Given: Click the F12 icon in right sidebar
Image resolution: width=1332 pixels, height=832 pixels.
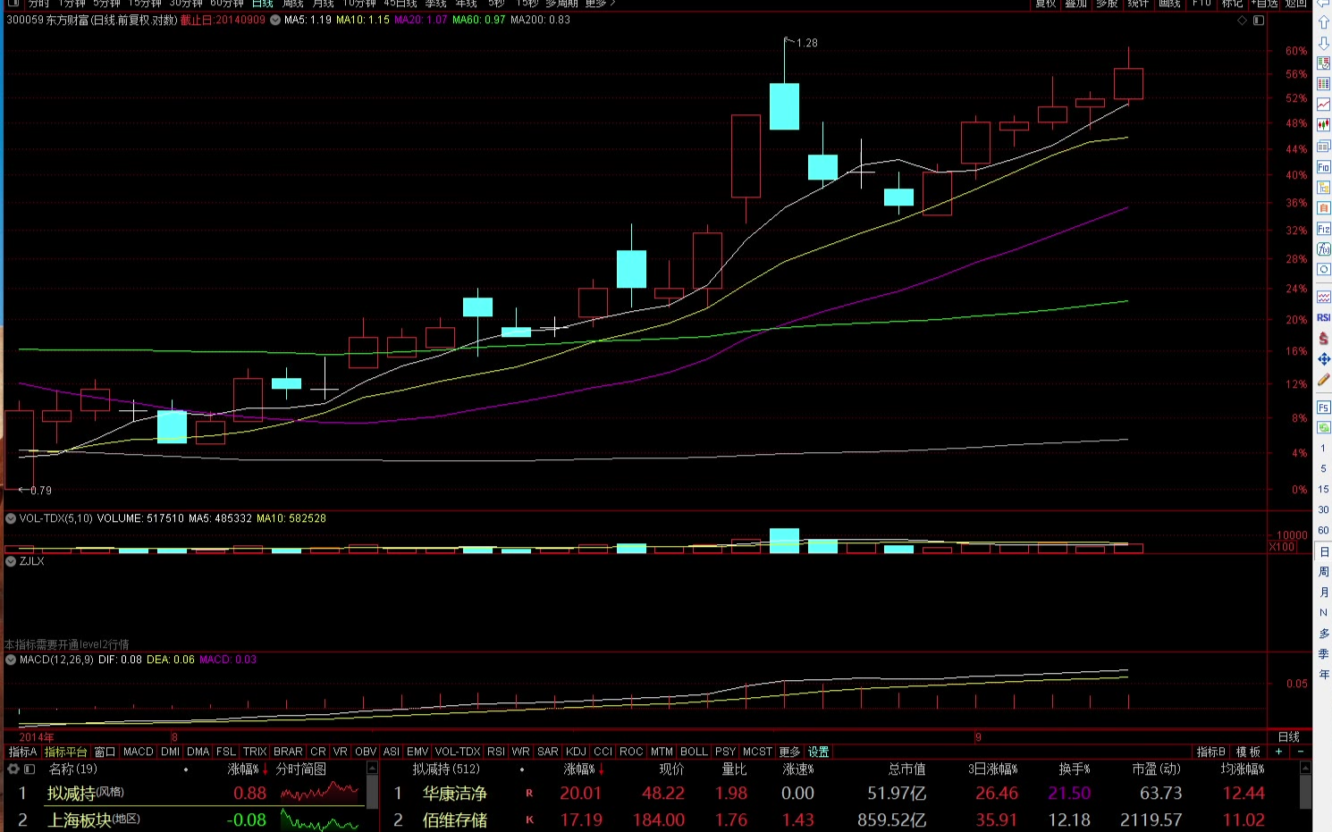Looking at the screenshot, I should tap(1323, 229).
